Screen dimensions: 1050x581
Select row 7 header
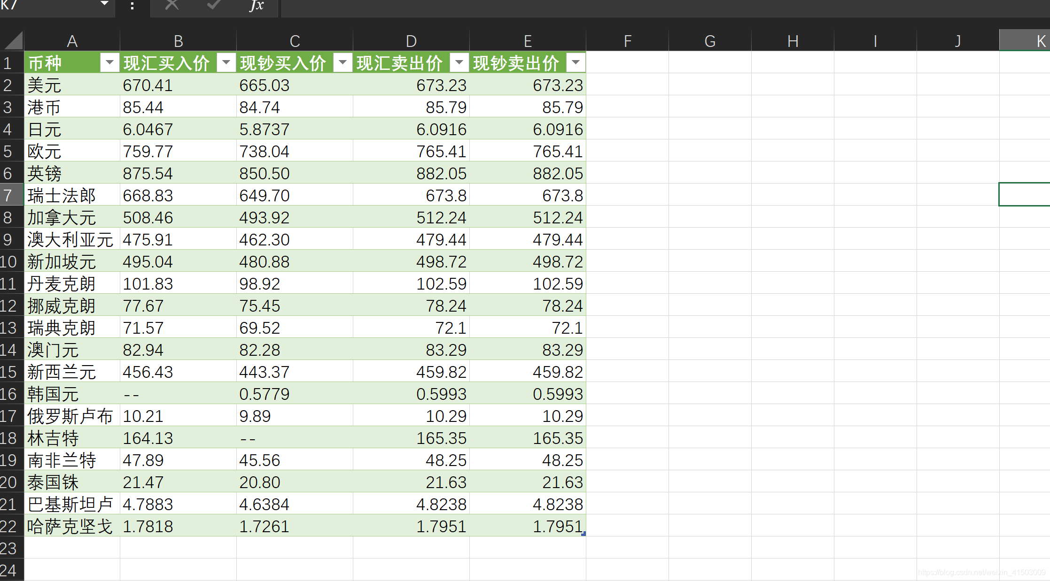tap(12, 195)
